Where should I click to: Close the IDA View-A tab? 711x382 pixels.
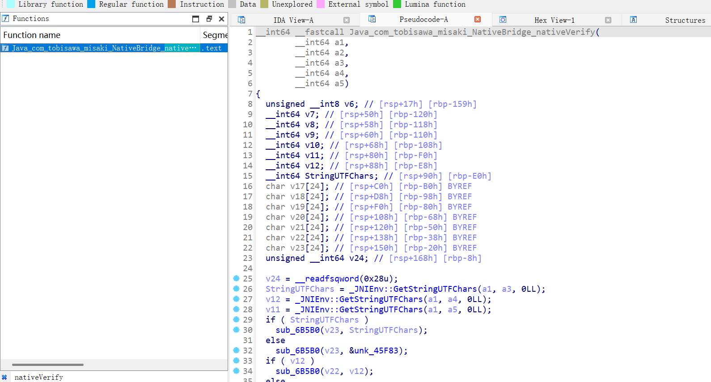coord(347,20)
